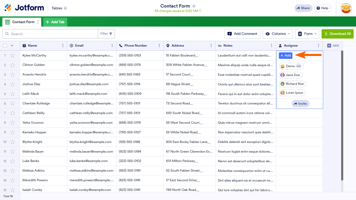Image resolution: width=356 pixels, height=200 pixels.
Task: Star the Cathleen Reilly row
Action: point(13,113)
